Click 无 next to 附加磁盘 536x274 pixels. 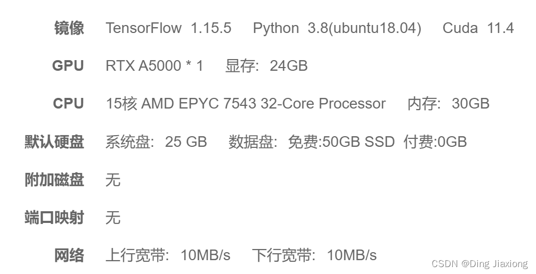coord(113,179)
